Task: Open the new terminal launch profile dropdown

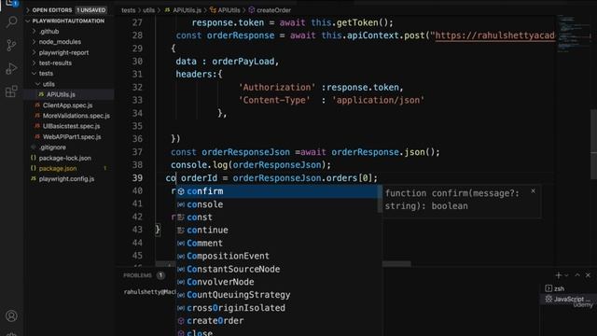Action: 566,275
